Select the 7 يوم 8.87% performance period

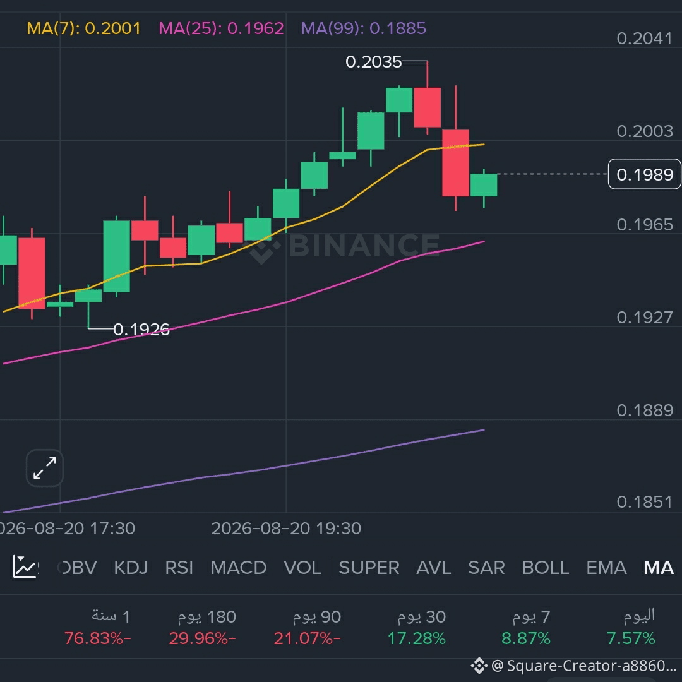526,627
